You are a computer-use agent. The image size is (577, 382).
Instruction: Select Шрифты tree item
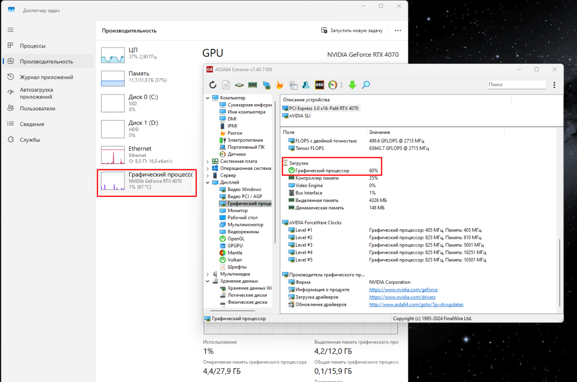[233, 267]
